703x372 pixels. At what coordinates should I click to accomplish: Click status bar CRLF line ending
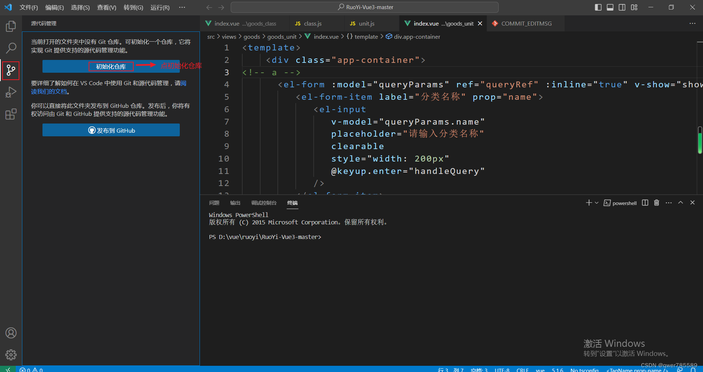522,370
